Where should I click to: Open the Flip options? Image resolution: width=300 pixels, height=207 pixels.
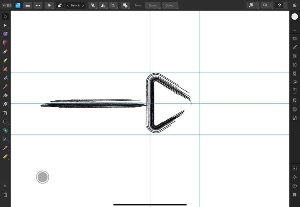click(x=103, y=5)
